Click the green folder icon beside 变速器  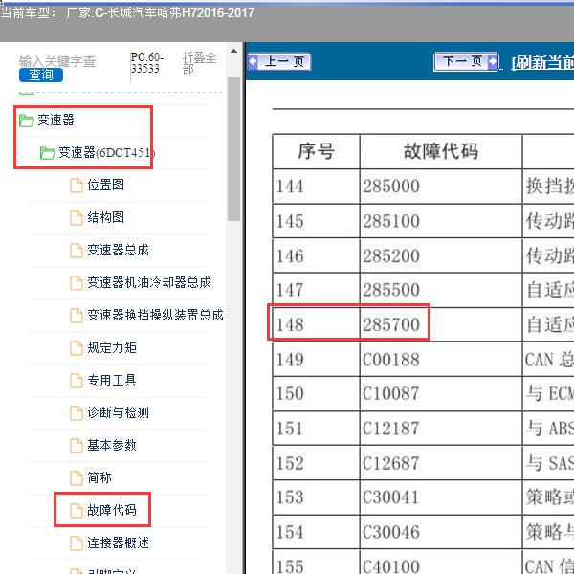26,121
